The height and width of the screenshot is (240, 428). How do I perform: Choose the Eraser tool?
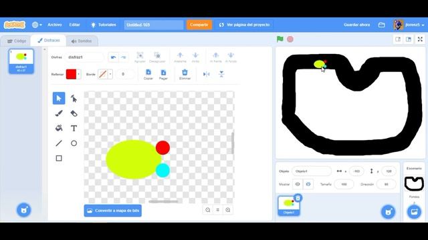pyautogui.click(x=74, y=113)
